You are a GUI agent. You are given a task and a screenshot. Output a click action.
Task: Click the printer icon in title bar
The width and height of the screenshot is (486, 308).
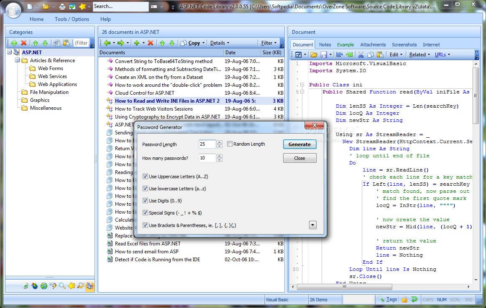coord(62,7)
